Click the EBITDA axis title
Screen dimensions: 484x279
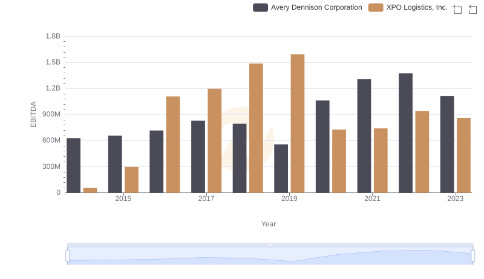coord(33,114)
